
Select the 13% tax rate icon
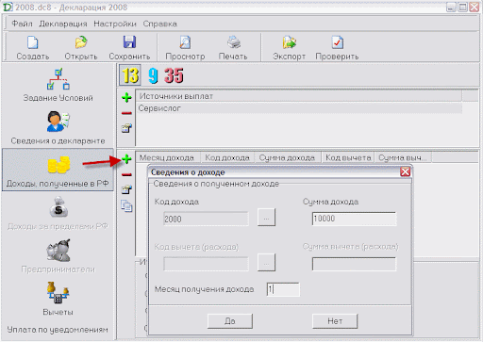click(x=130, y=75)
